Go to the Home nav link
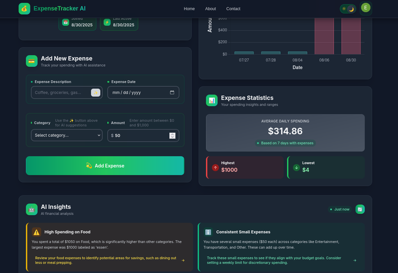Screen dimensions: 398x273 point(189,8)
